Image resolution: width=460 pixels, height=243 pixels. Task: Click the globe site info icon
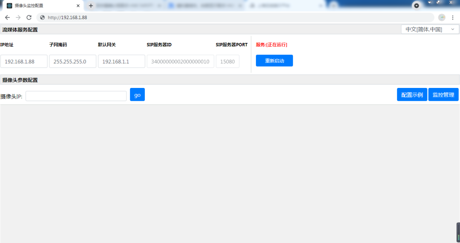(42, 17)
